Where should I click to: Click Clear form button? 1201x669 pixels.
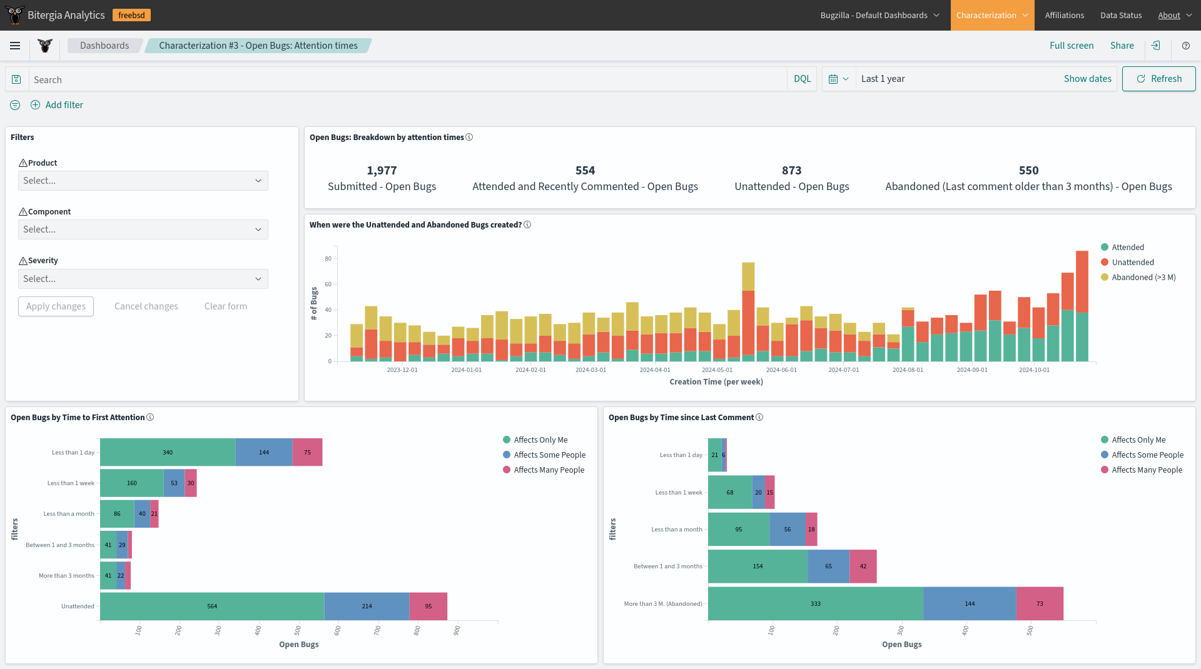[226, 306]
